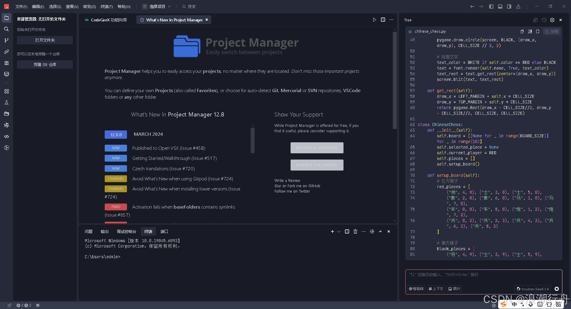Open the Explorer view in activity bar
This screenshot has height=309, width=571.
click(7, 18)
